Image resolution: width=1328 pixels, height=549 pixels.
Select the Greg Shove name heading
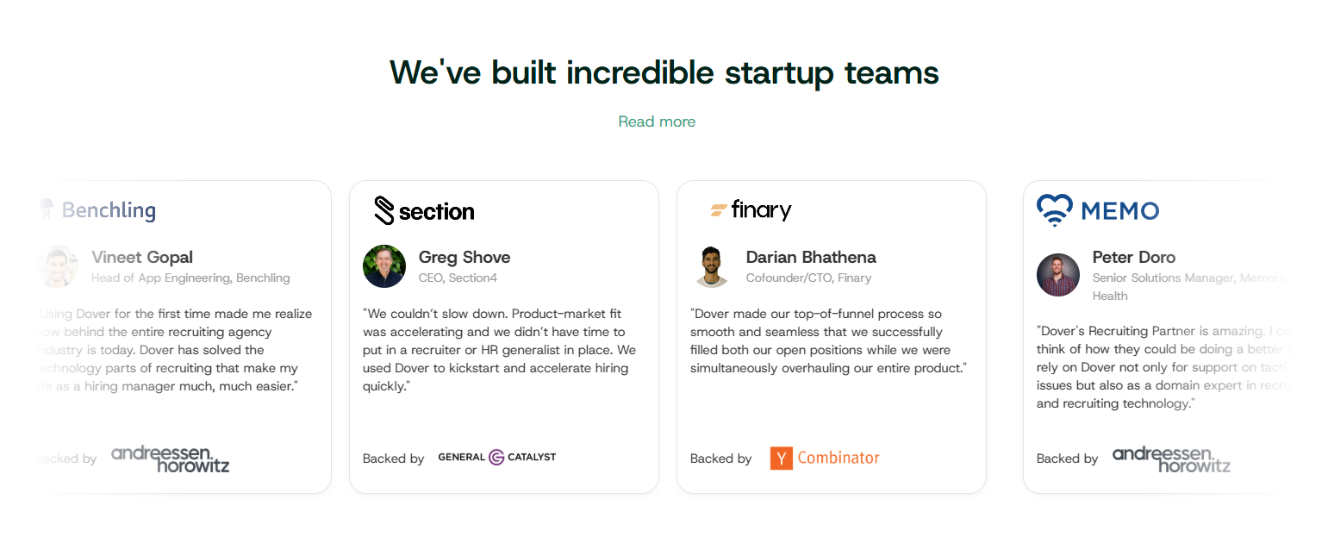(464, 257)
